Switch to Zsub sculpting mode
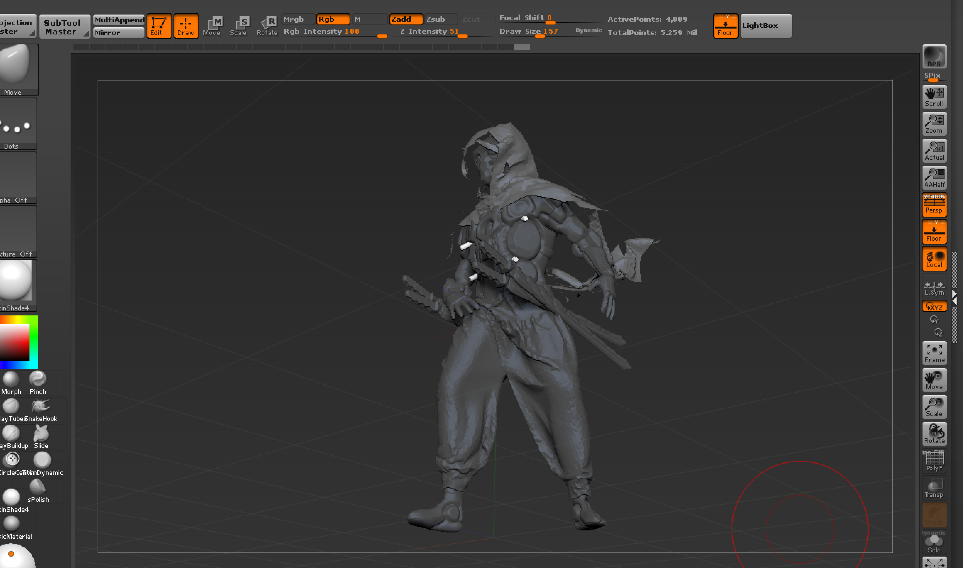Viewport: 963px width, 568px height. pos(441,19)
